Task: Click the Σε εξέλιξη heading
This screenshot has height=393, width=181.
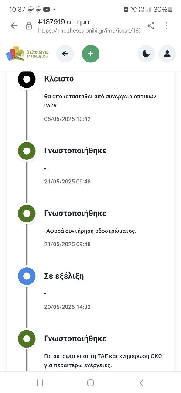Action: pyautogui.click(x=64, y=276)
